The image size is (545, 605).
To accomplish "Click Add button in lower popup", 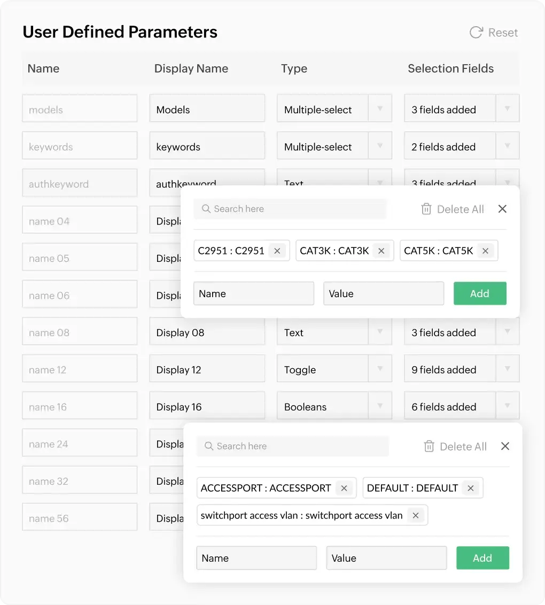I will [482, 557].
